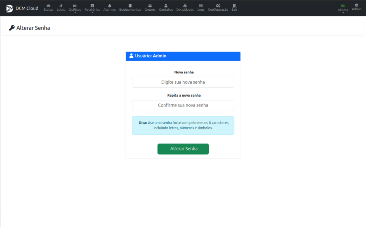Open the Grupos users icon

(150, 6)
